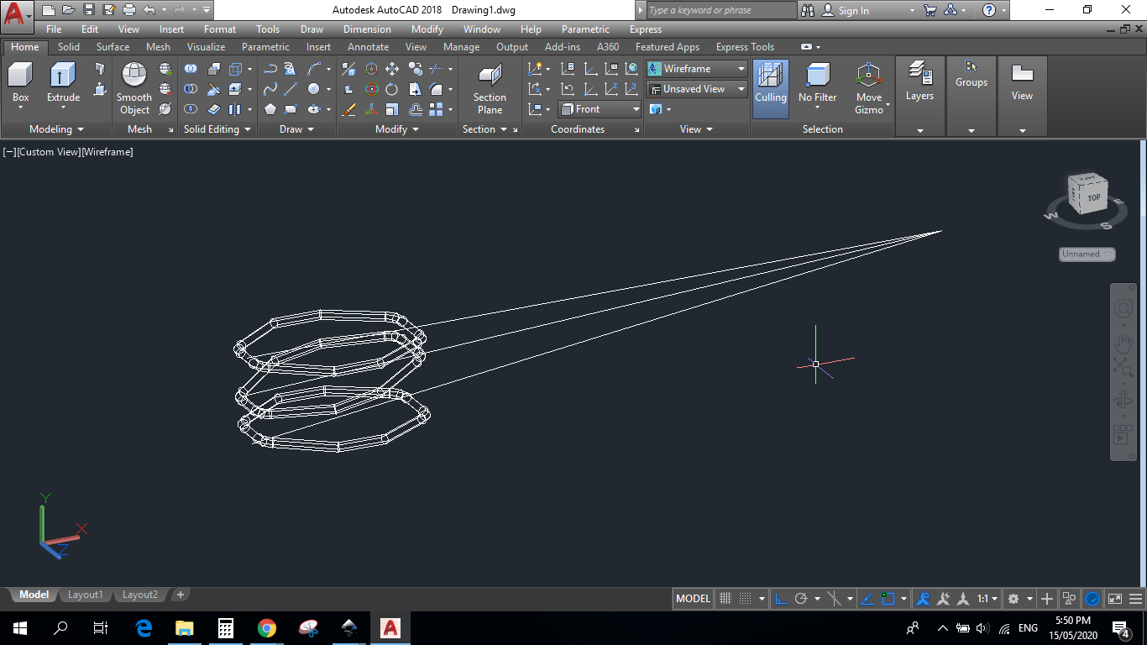Click the Move modify tool
Screen dimensions: 1147x645
(x=391, y=69)
